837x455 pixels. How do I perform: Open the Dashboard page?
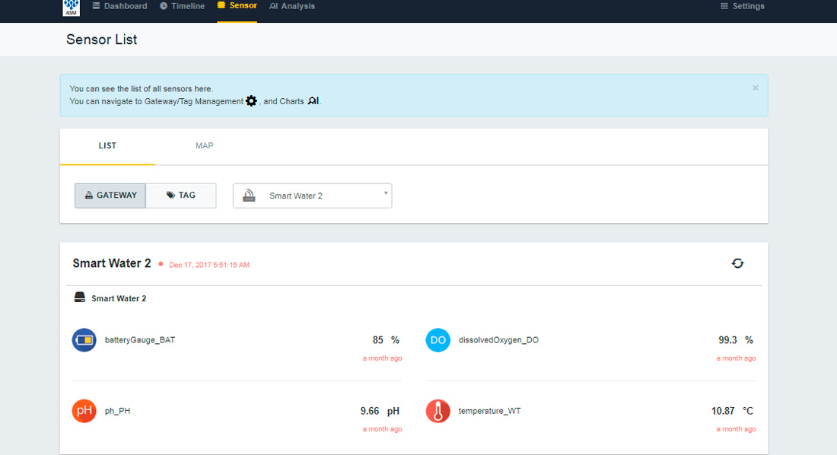point(119,6)
